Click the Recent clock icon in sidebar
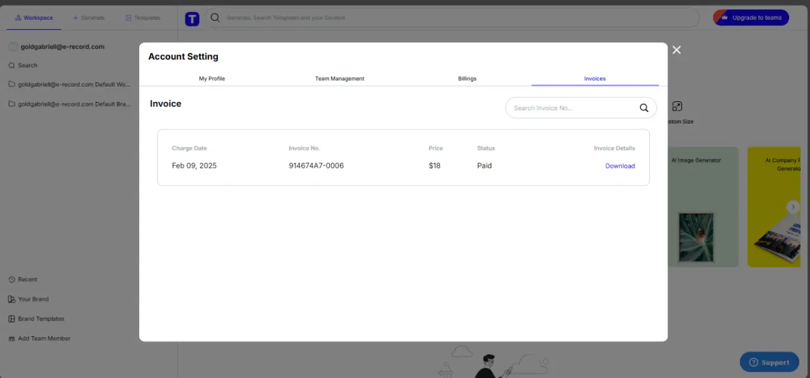Viewport: 810px width, 378px height. pos(12,279)
